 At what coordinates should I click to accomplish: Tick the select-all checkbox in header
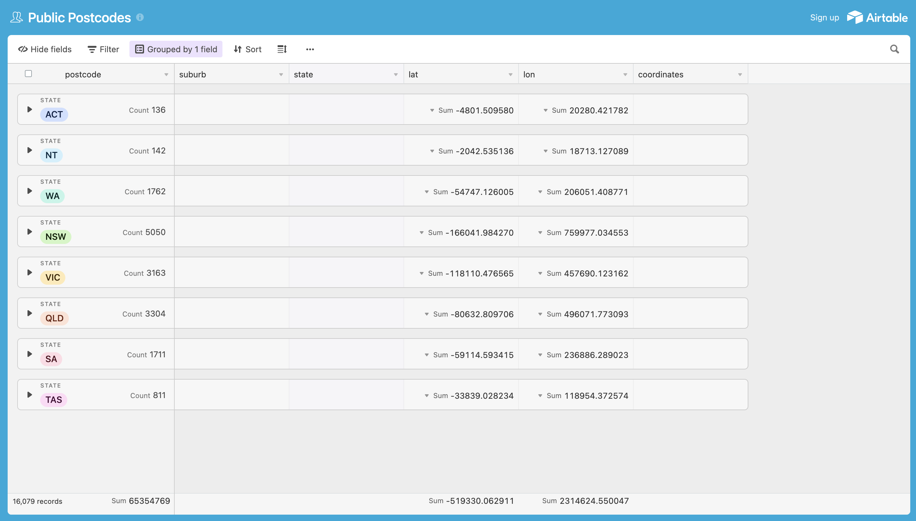(28, 74)
